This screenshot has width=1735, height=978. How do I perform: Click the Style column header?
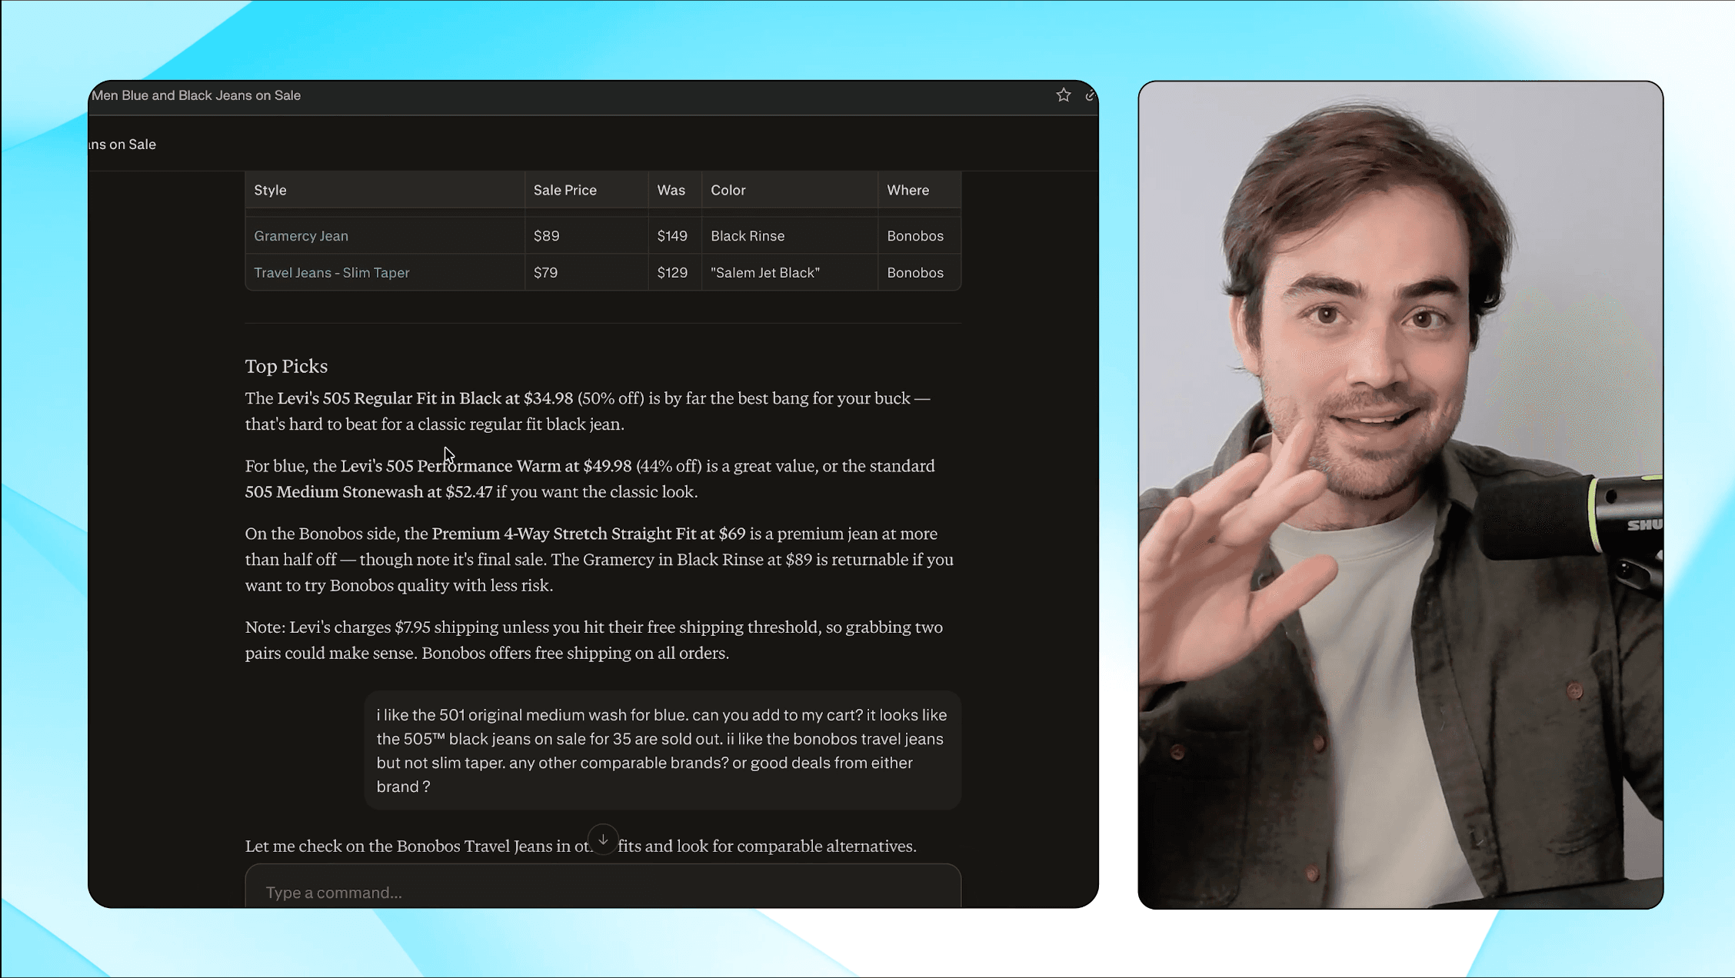point(269,190)
